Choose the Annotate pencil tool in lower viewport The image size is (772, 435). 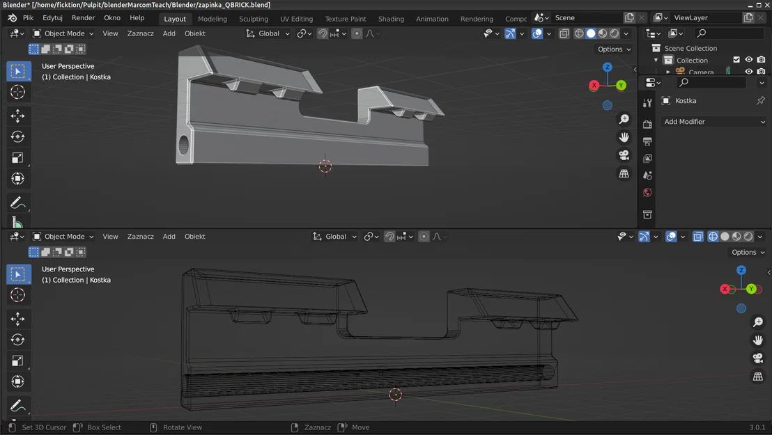point(18,406)
